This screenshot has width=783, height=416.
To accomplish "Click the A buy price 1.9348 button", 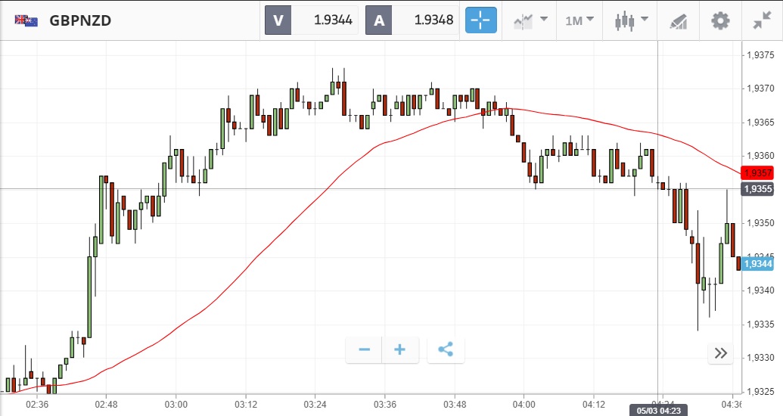I will coord(412,20).
